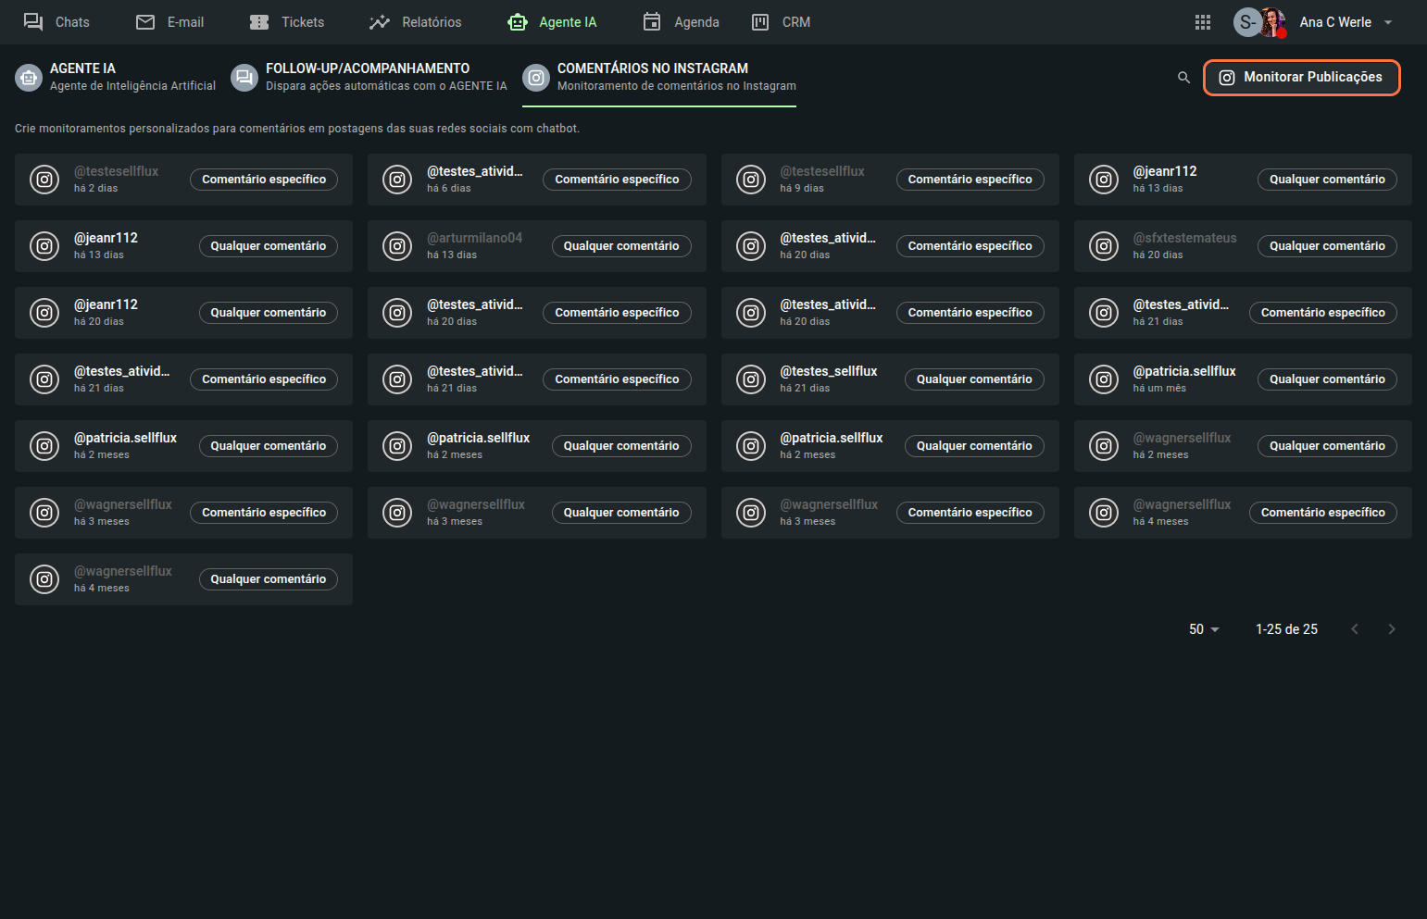
Task: Click the search magnifier icon
Action: pos(1183,78)
